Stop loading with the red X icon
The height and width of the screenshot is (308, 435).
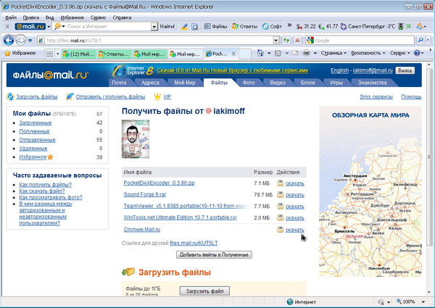(297, 41)
